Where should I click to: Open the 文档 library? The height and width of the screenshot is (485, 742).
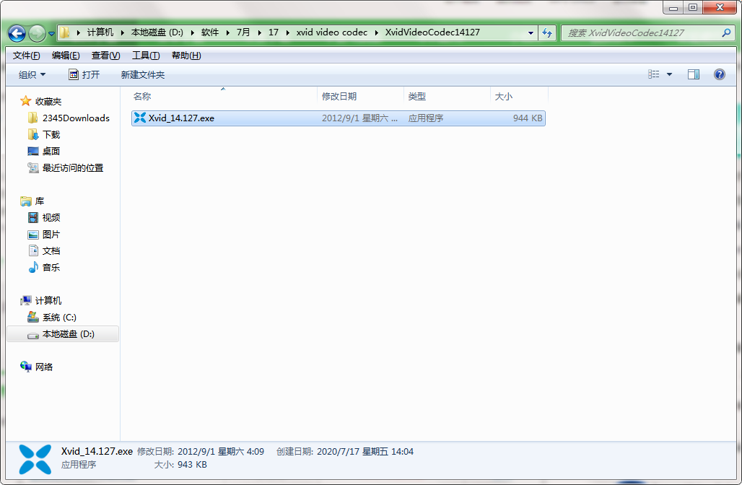(51, 250)
